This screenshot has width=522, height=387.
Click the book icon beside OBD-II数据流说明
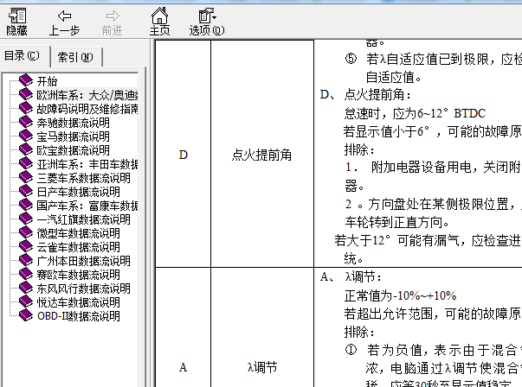tap(26, 316)
